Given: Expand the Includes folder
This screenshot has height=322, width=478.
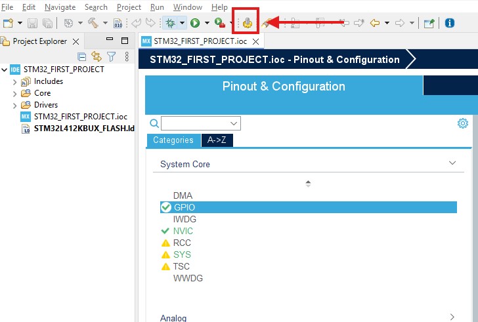Looking at the screenshot, I should pyautogui.click(x=14, y=82).
